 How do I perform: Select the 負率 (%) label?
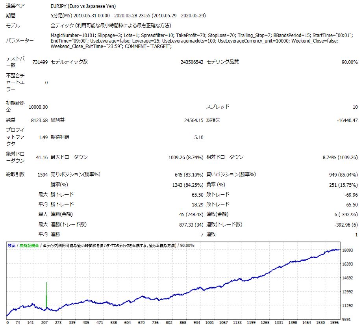215,185
